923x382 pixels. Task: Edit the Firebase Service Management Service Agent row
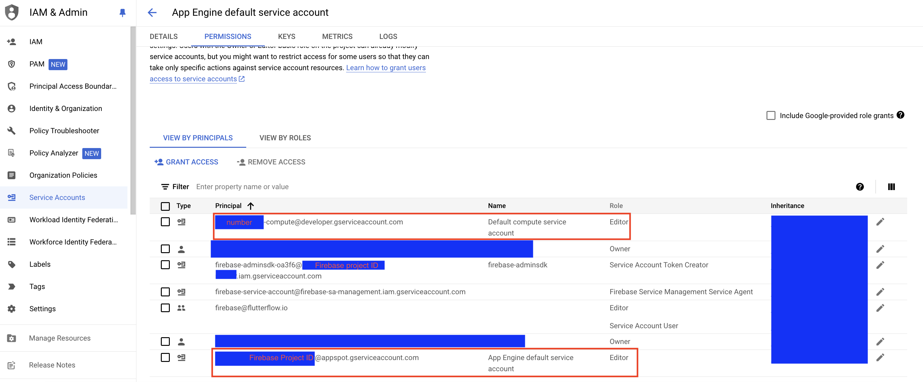point(880,292)
